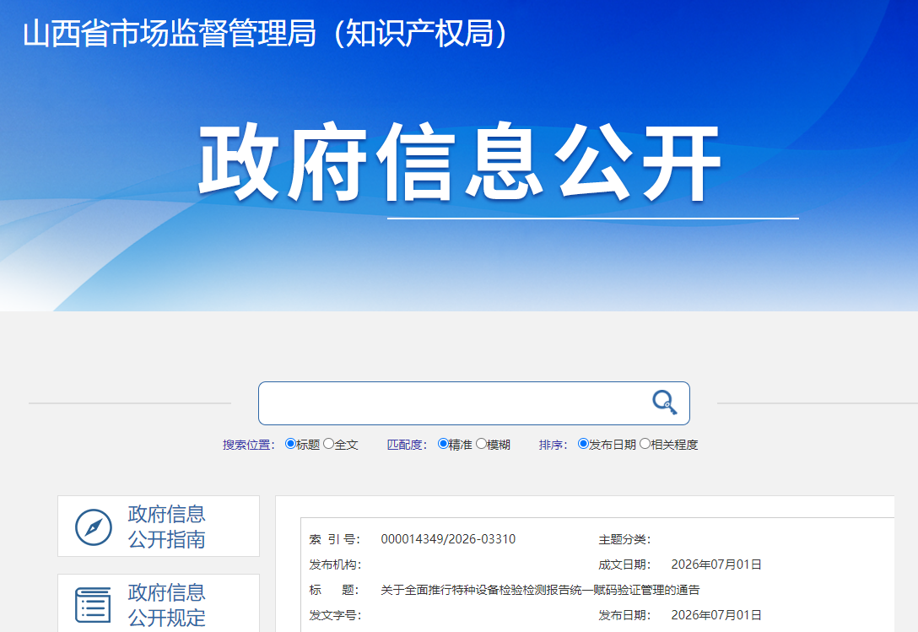The image size is (918, 632).
Task: Sort by 相关程度 radio option
Action: [645, 443]
